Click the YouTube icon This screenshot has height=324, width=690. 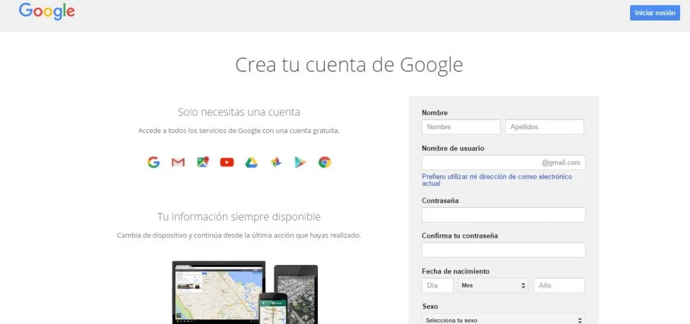(227, 163)
